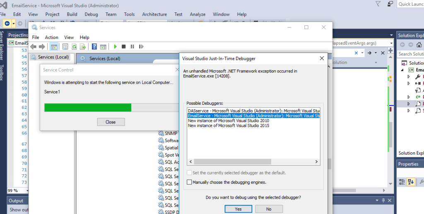Click Yes to debug with selected debugger
Screen dimensions: 424x214
pos(238,209)
